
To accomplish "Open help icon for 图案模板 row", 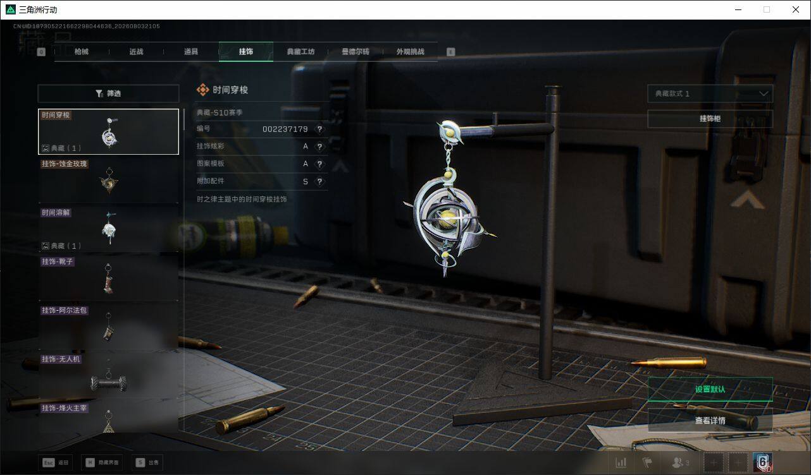I will click(x=319, y=164).
